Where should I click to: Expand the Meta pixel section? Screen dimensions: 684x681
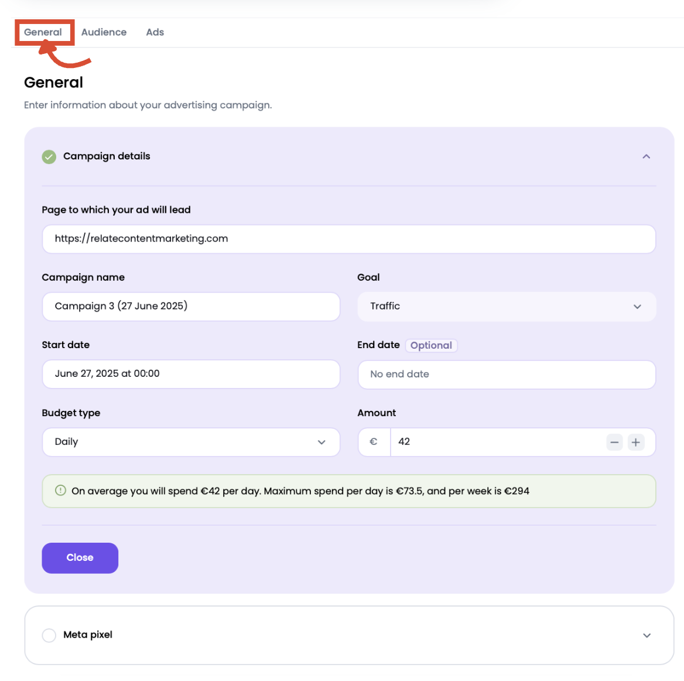point(647,635)
